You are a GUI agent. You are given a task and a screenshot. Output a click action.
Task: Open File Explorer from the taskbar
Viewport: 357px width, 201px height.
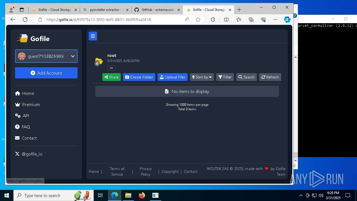pyautogui.click(x=128, y=195)
